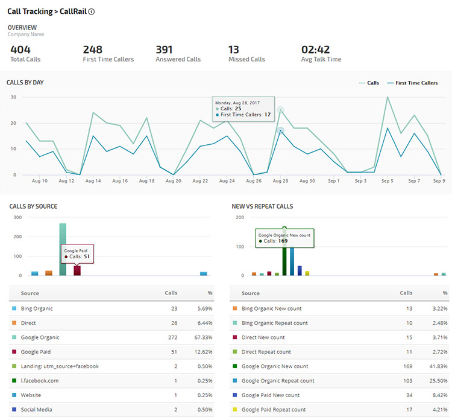Click the Aug 28 First Time Callers point
452x420 pixels.
tap(280, 130)
